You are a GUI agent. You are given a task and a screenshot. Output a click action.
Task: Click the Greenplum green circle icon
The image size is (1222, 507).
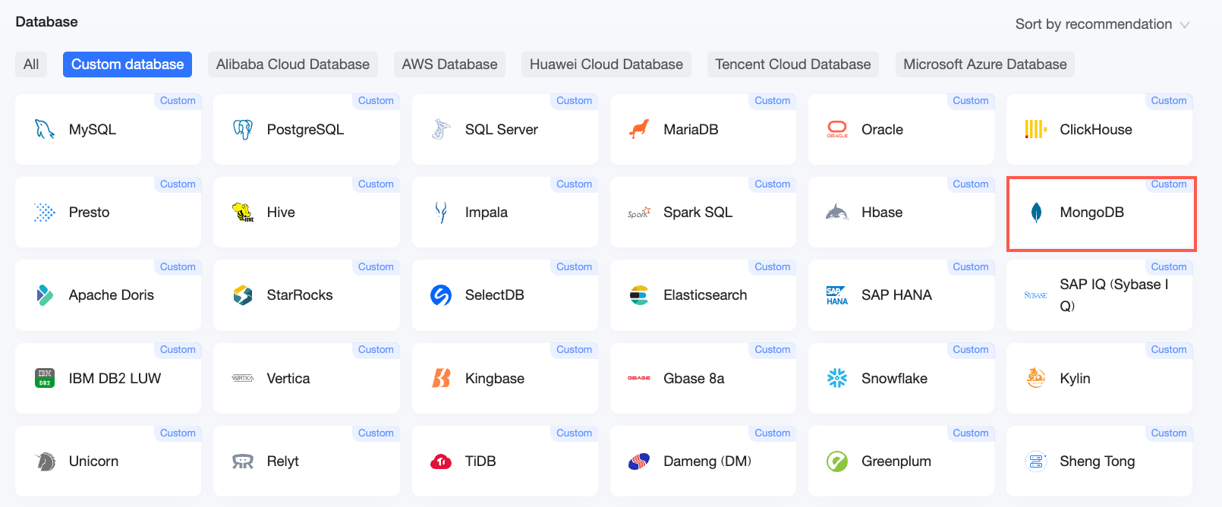click(837, 461)
